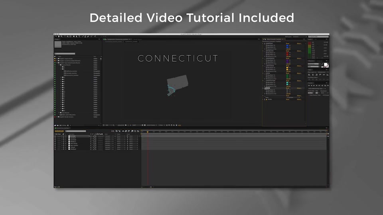
Task: Open blending mode dropdown for Hartford layer
Action: 109,138
